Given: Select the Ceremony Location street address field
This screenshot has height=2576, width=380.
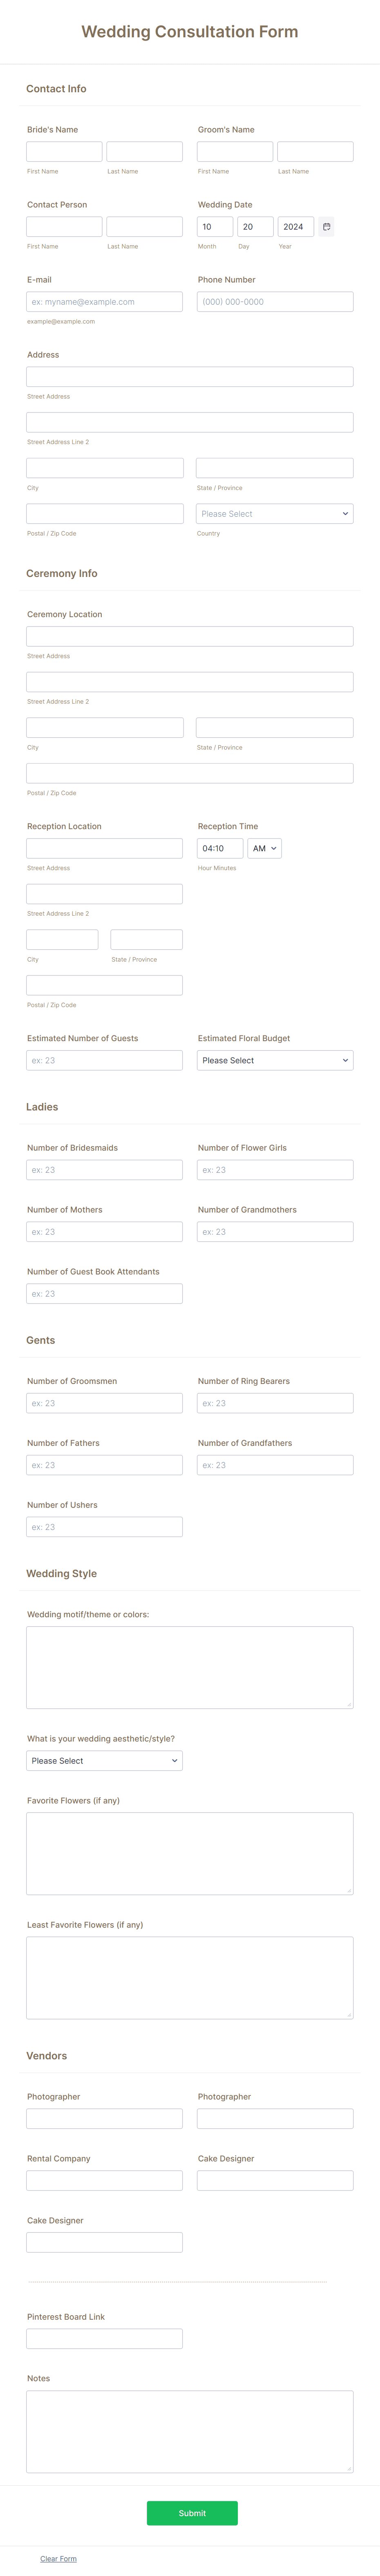Looking at the screenshot, I should 190,635.
